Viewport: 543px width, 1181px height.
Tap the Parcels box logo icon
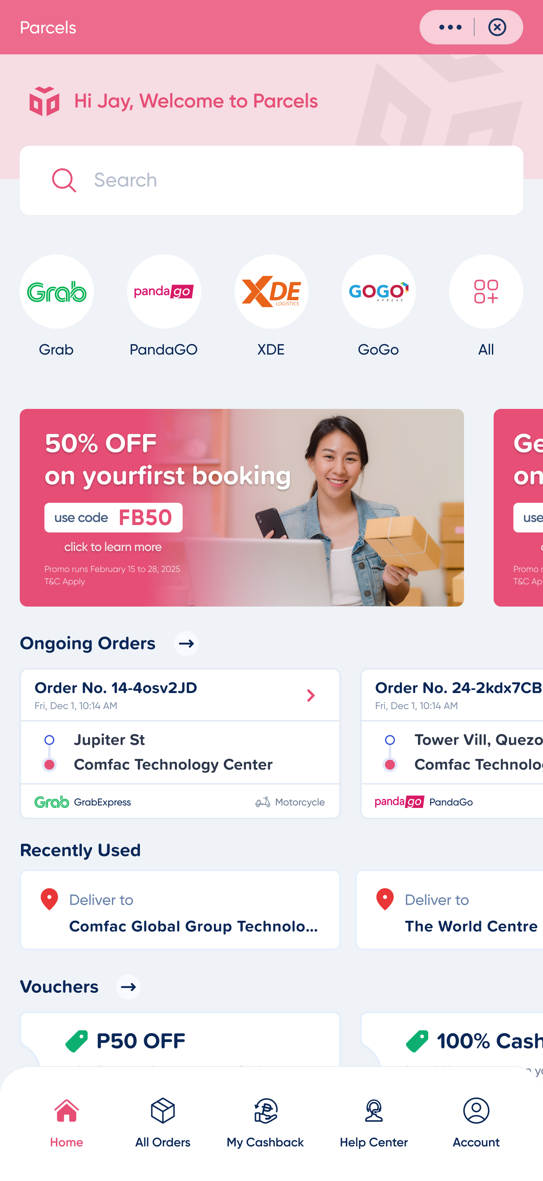pyautogui.click(x=44, y=101)
